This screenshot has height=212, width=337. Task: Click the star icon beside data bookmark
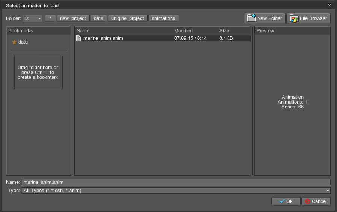point(14,42)
